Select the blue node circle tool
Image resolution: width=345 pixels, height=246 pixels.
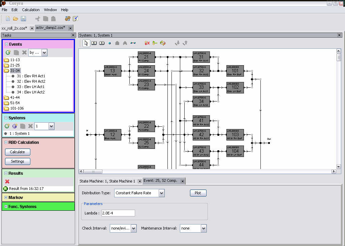[109, 43]
